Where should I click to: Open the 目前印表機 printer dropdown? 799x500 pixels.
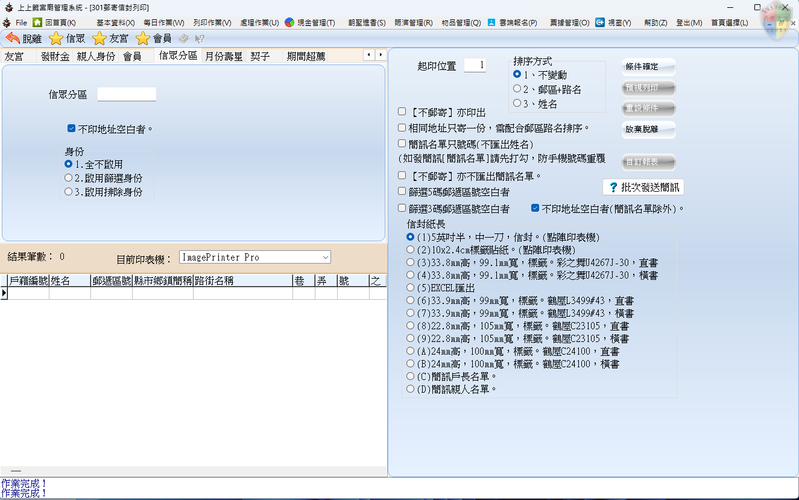(x=326, y=258)
